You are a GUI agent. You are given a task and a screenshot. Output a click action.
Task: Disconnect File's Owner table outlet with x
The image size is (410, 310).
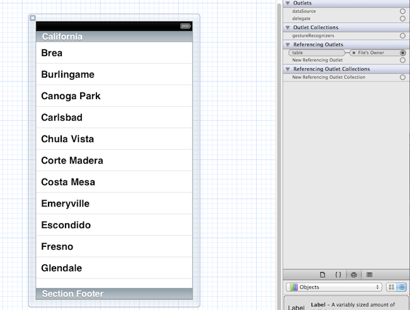click(353, 53)
